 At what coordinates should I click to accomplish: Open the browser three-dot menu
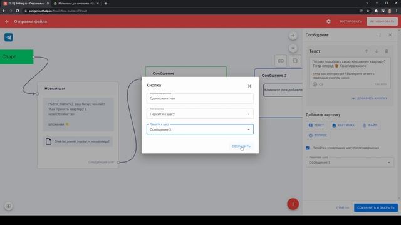(397, 11)
